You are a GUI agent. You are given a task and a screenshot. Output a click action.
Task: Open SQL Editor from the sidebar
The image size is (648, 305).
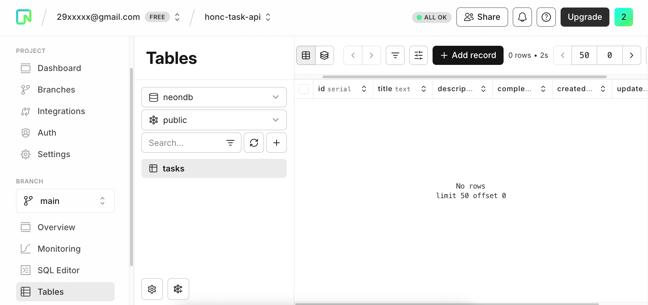(x=58, y=270)
